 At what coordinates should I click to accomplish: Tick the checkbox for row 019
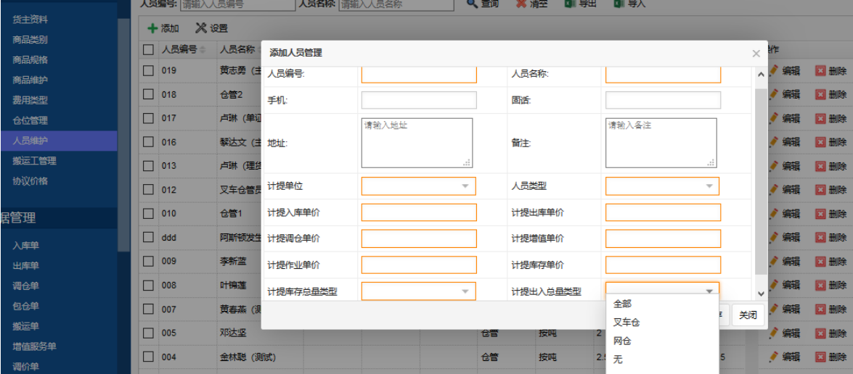click(148, 71)
